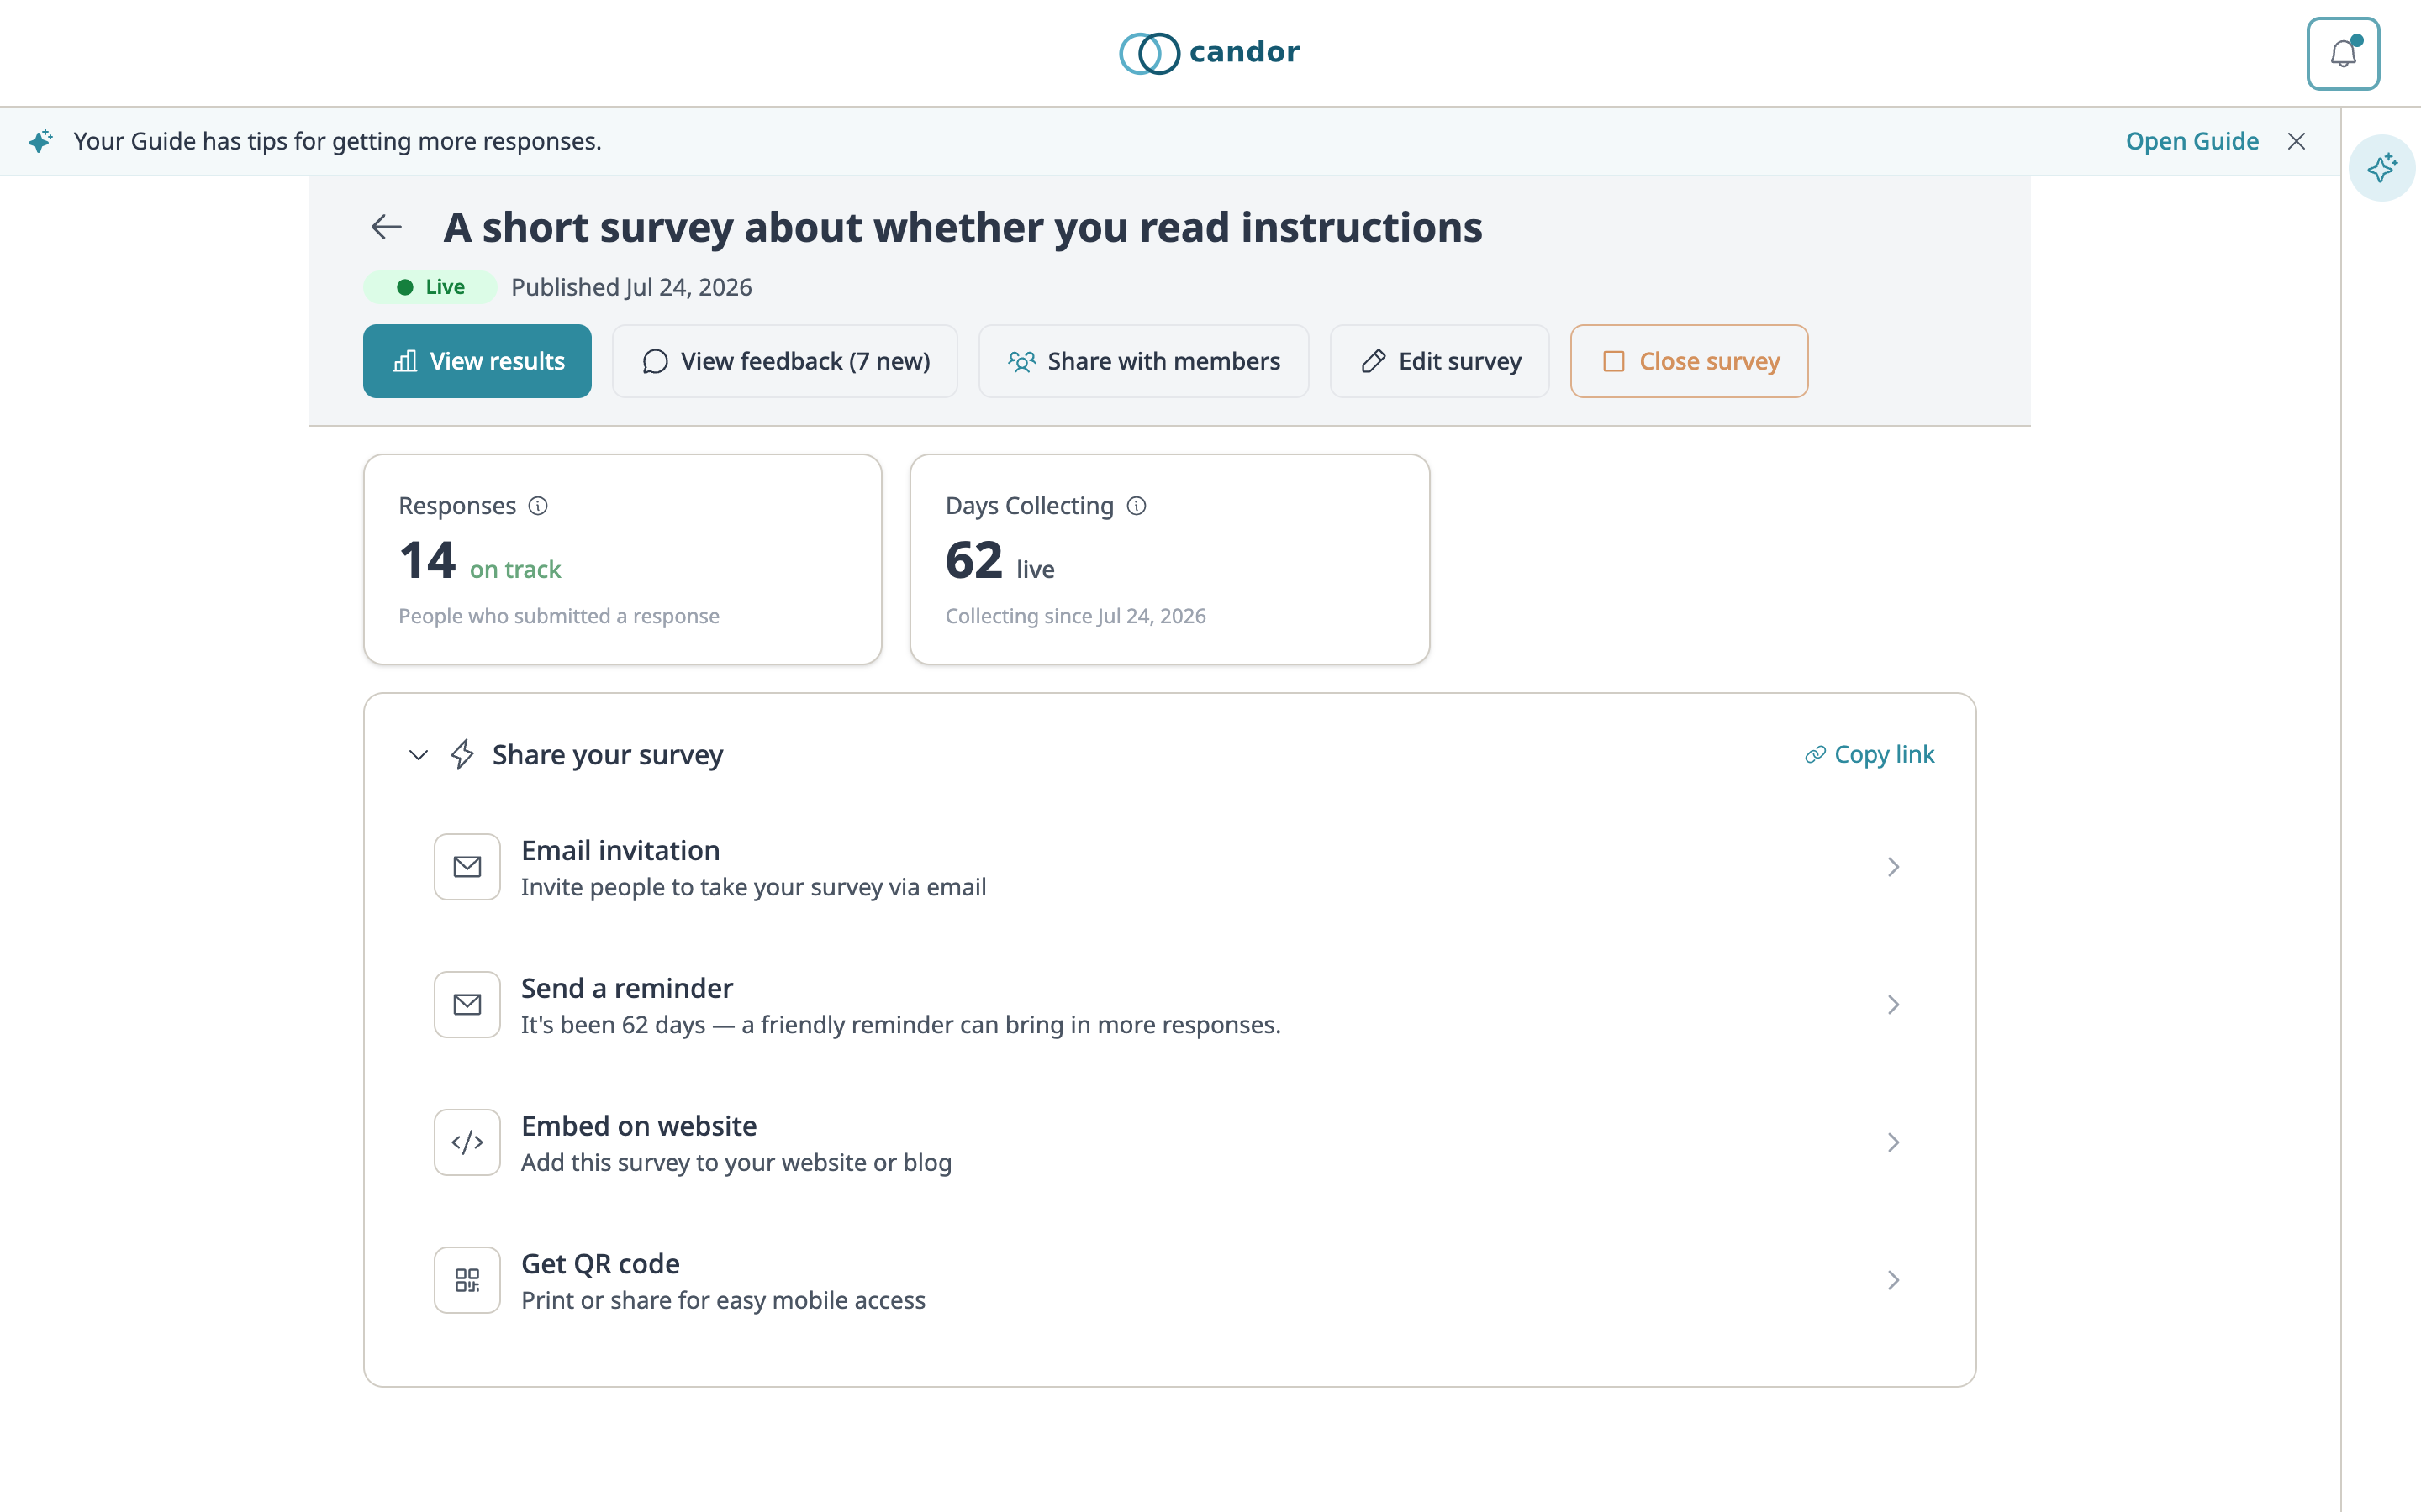Click 'Add this survey to your website or blog'
This screenshot has width=2421, height=1512.
click(x=736, y=1162)
